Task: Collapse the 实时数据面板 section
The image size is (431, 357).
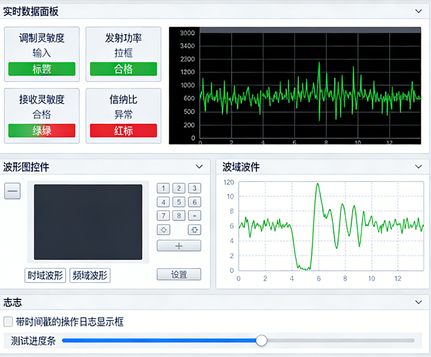Action: (x=418, y=11)
